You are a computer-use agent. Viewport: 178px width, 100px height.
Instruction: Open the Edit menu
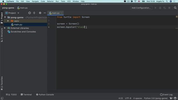point(22,1)
